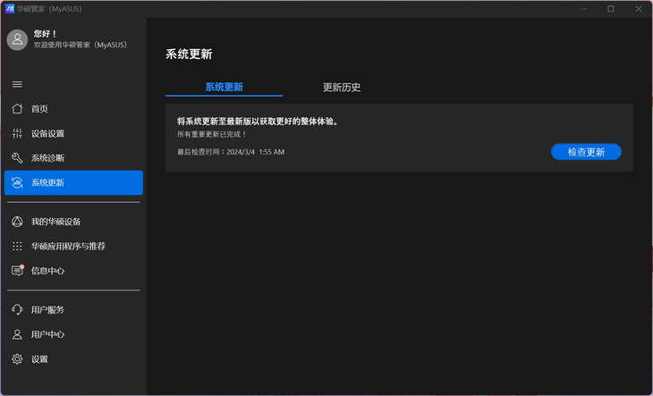Click 欢迎使用华硕管家（MyASUS） welcome text
The width and height of the screenshot is (653, 396).
point(81,45)
